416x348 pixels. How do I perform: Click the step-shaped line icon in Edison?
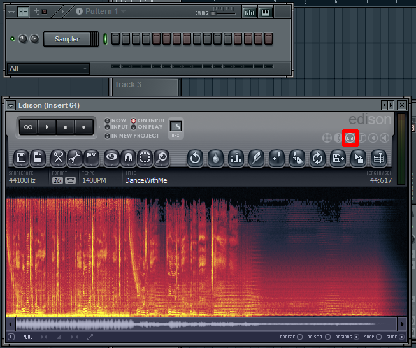coord(362,138)
